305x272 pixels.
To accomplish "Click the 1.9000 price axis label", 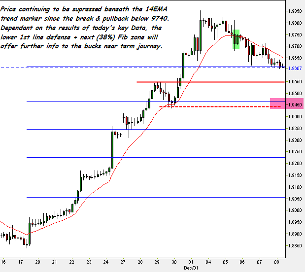I will pyautogui.click(x=295, y=210).
